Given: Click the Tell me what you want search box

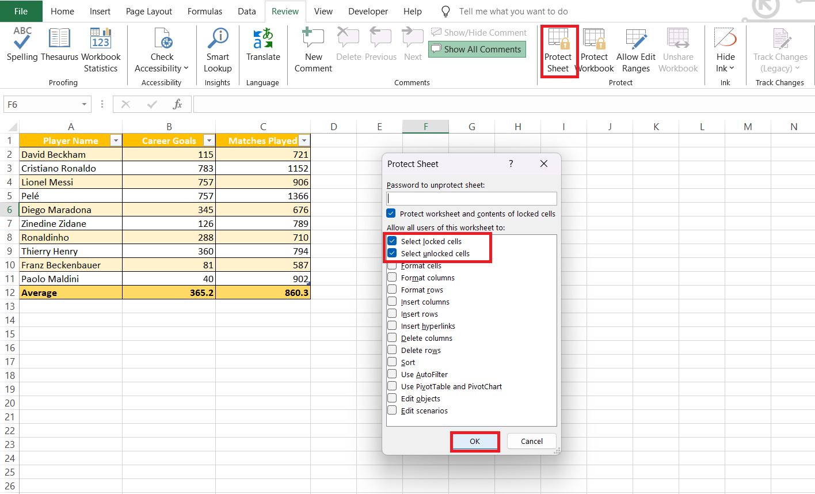Looking at the screenshot, I should point(513,12).
